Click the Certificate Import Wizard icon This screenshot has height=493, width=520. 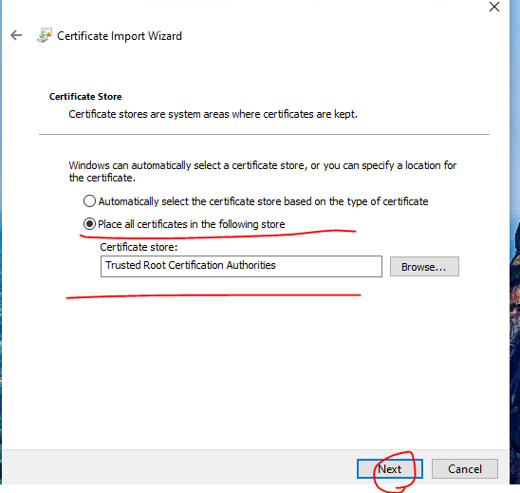click(45, 35)
